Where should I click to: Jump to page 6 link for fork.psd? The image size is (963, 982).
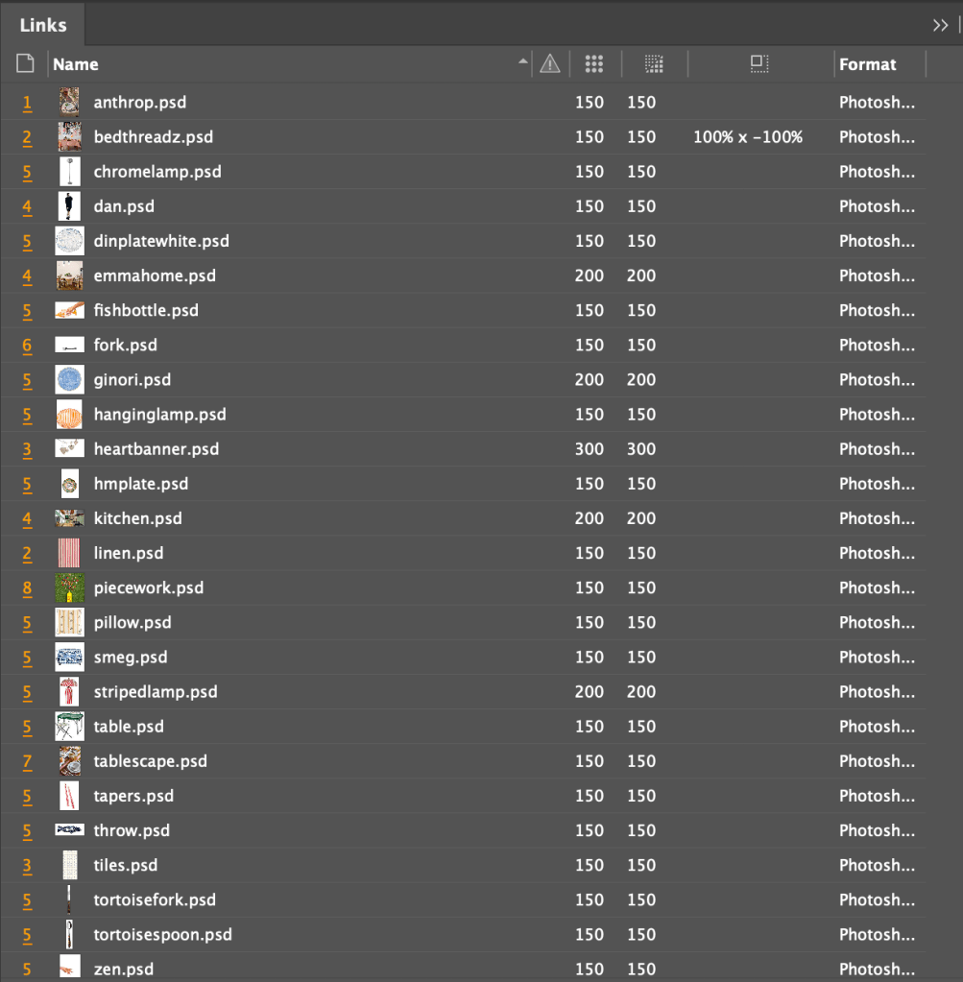(27, 346)
